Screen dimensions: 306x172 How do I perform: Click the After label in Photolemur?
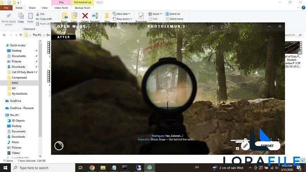[x=63, y=37]
